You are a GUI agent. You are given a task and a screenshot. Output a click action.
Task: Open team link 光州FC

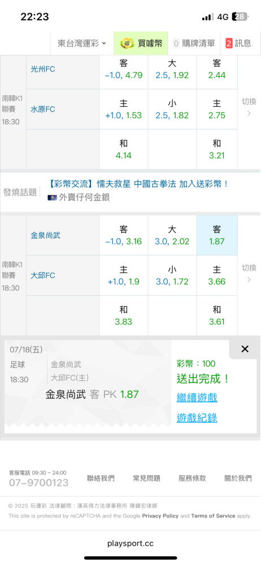[43, 69]
